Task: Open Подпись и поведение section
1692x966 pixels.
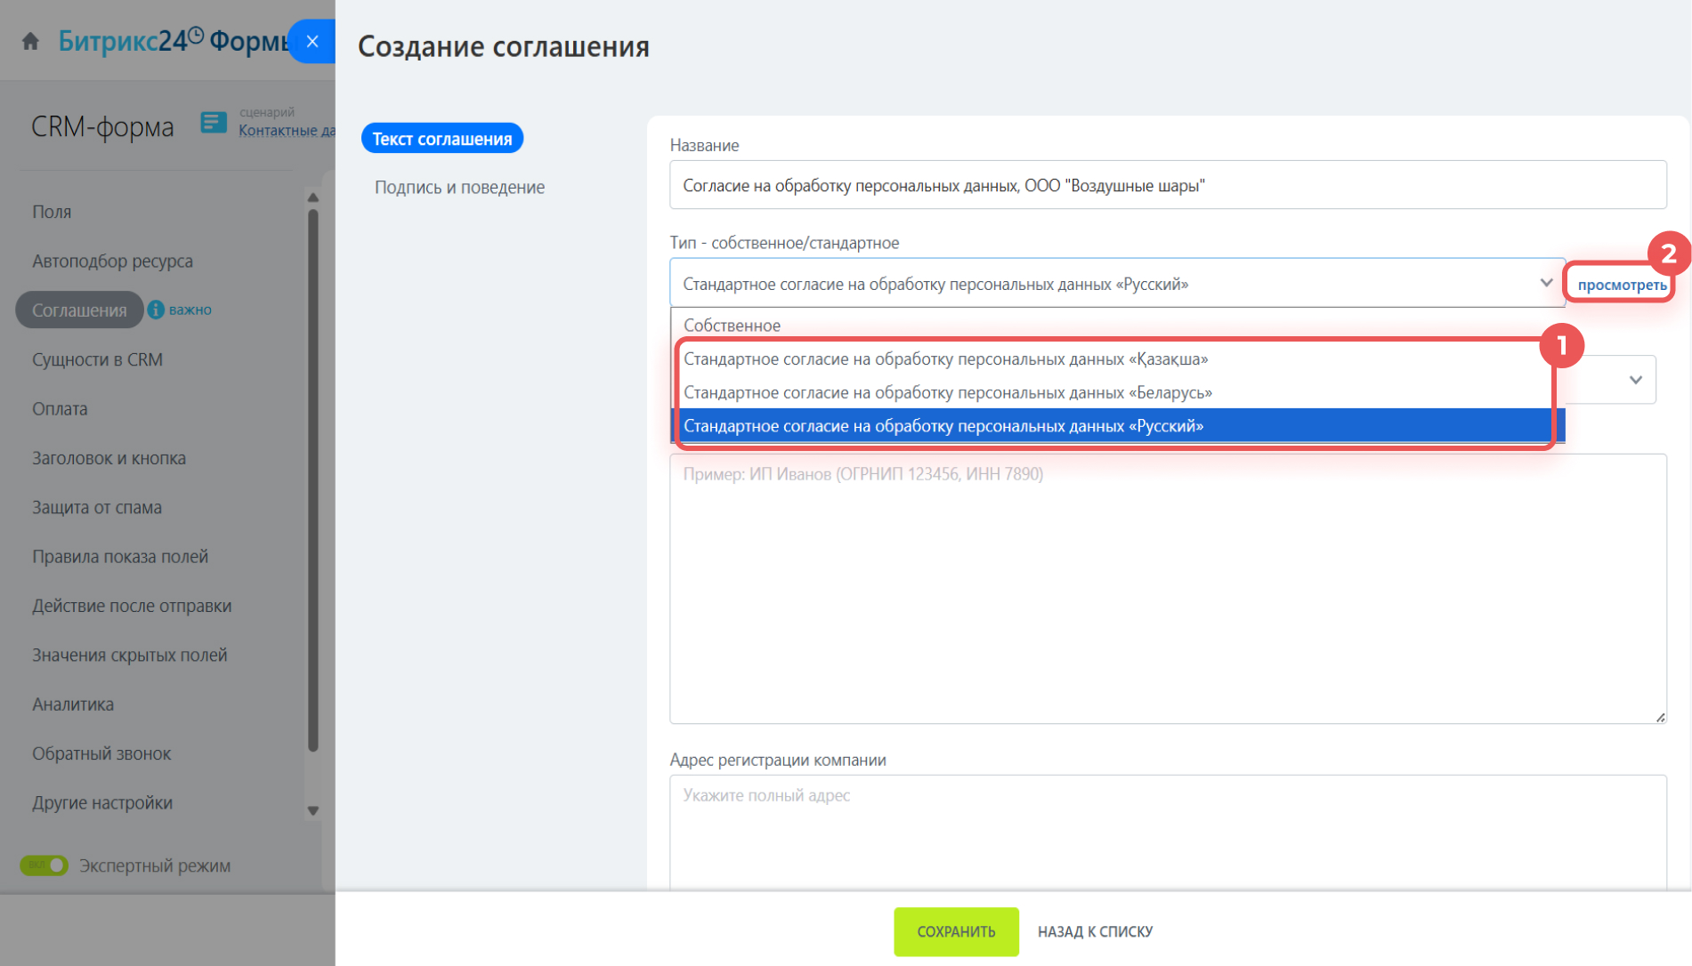Action: tap(459, 188)
